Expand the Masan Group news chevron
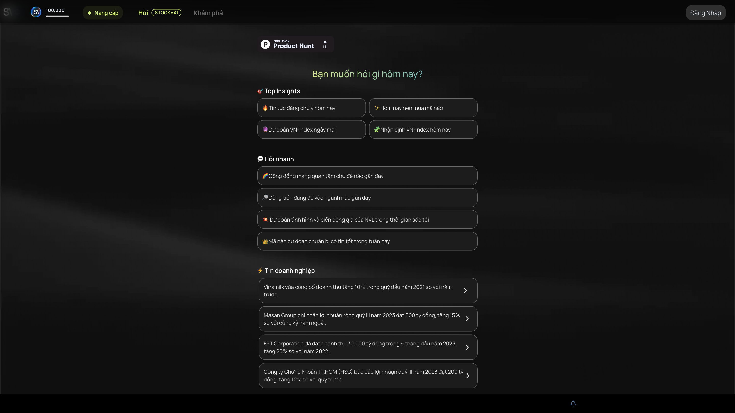 pos(467,319)
